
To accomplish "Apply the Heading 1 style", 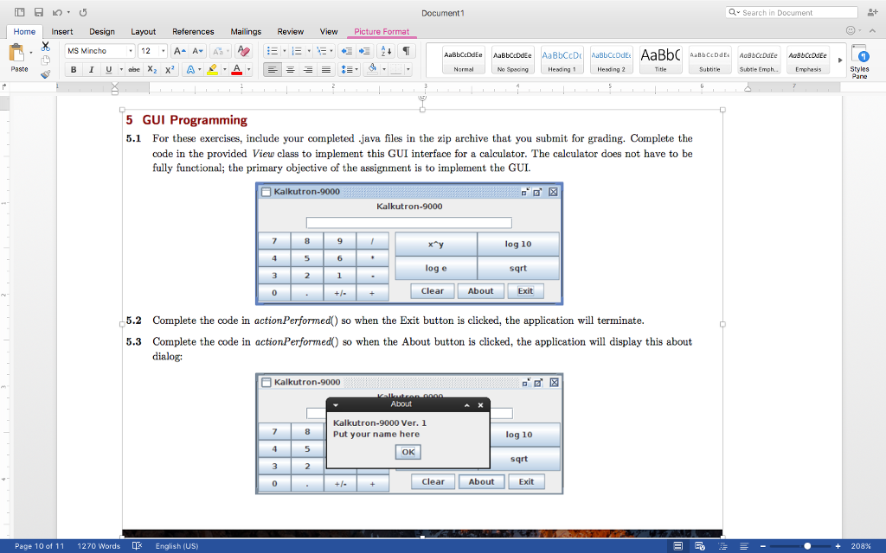I will point(562,60).
